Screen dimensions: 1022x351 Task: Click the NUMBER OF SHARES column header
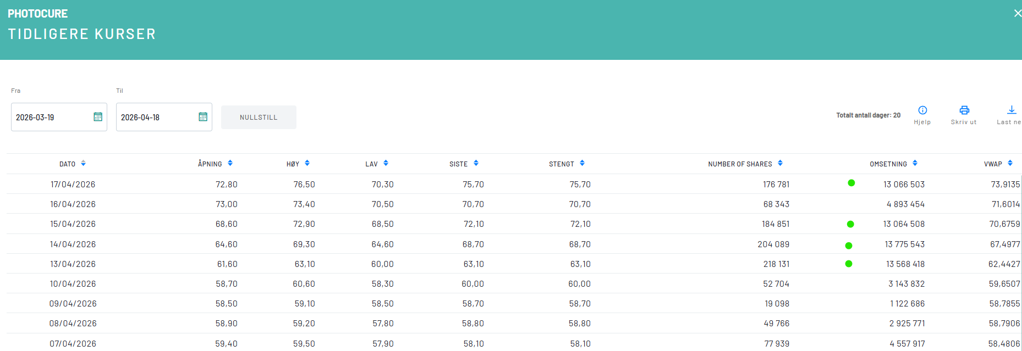pyautogui.click(x=740, y=164)
